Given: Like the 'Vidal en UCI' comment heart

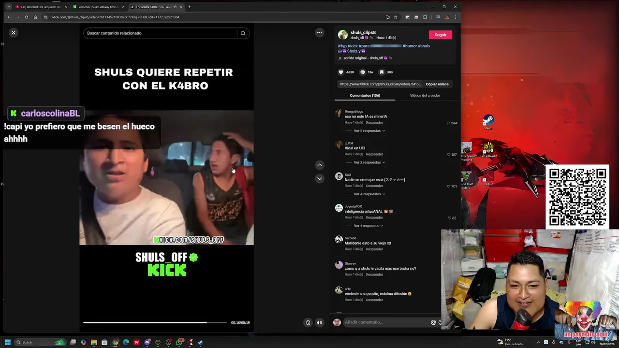Looking at the screenshot, I should (x=449, y=155).
